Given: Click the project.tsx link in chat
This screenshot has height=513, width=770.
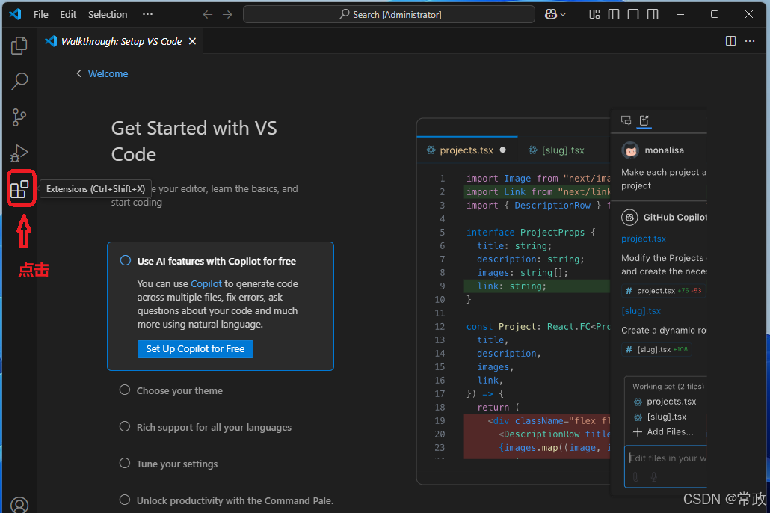Looking at the screenshot, I should (x=644, y=239).
